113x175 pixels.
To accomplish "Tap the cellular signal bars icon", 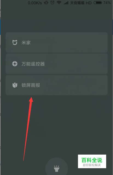I will point(66,3).
